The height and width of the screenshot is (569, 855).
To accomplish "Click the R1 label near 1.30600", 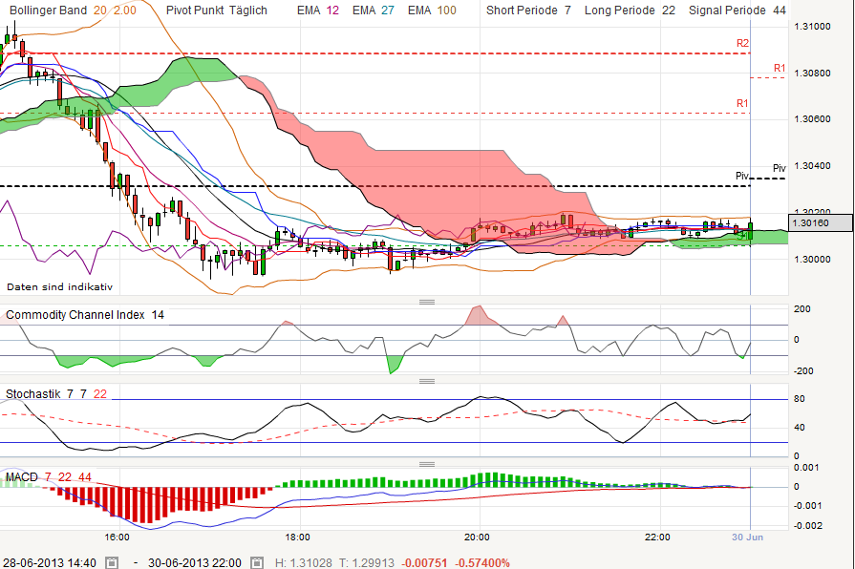I will pyautogui.click(x=742, y=103).
